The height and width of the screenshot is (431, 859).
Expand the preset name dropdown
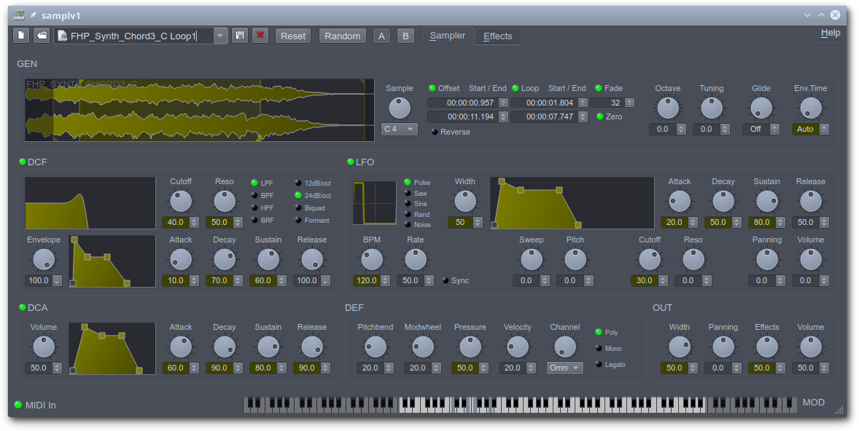[221, 36]
